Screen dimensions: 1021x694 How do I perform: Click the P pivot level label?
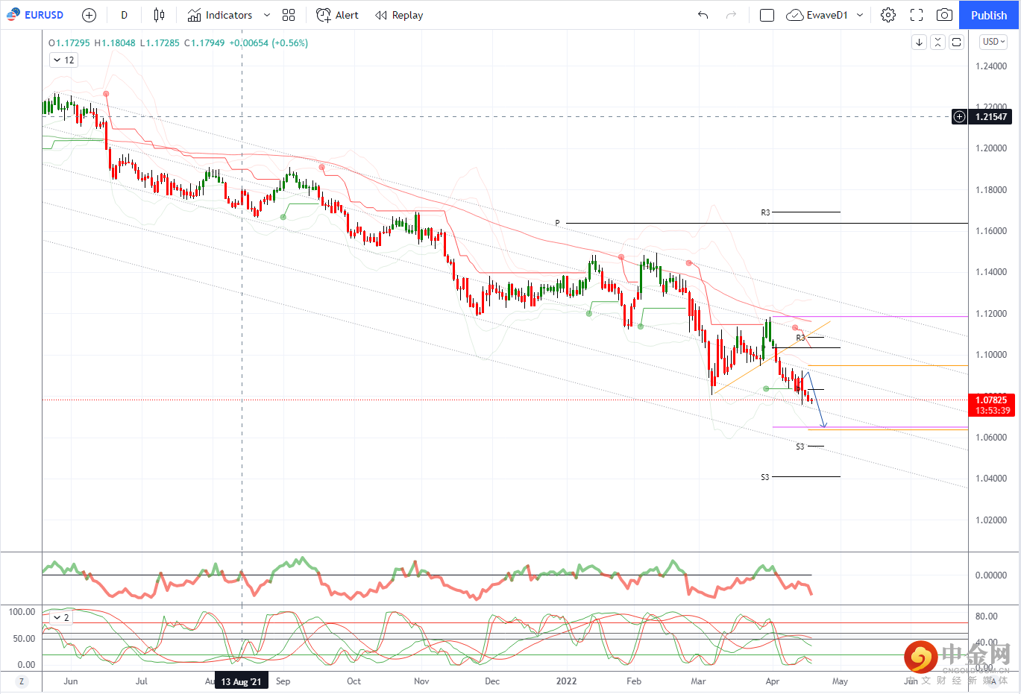(x=557, y=223)
